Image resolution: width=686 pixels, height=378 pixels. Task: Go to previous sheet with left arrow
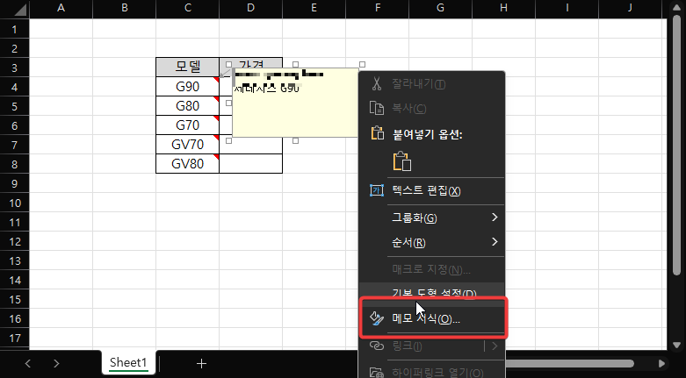28,363
